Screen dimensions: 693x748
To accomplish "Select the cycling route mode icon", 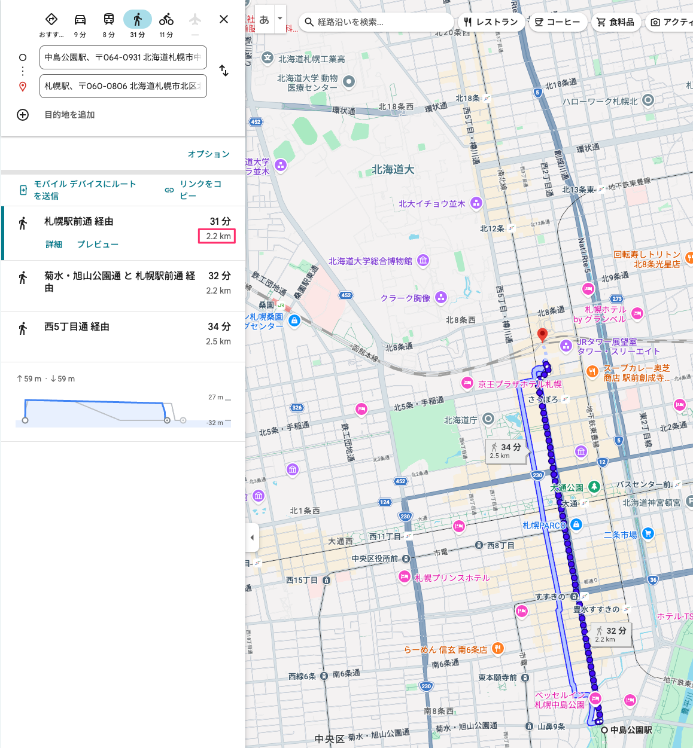I will [166, 19].
